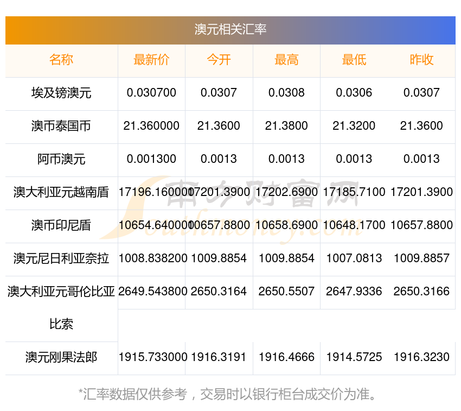Select the 最新价 column header
The width and height of the screenshot is (461, 411).
(x=151, y=60)
